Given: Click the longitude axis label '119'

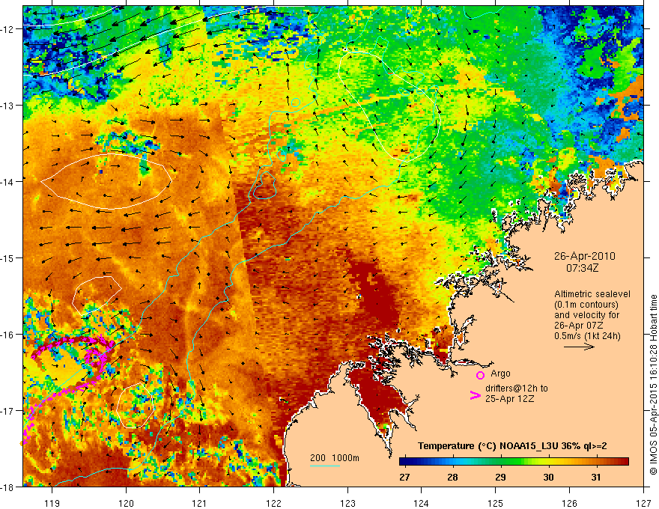Looking at the screenshot, I should point(52,503).
